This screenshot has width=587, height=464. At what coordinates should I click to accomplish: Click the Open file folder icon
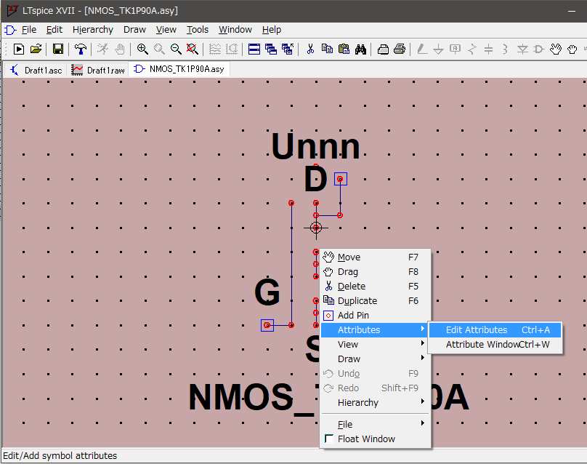point(36,49)
